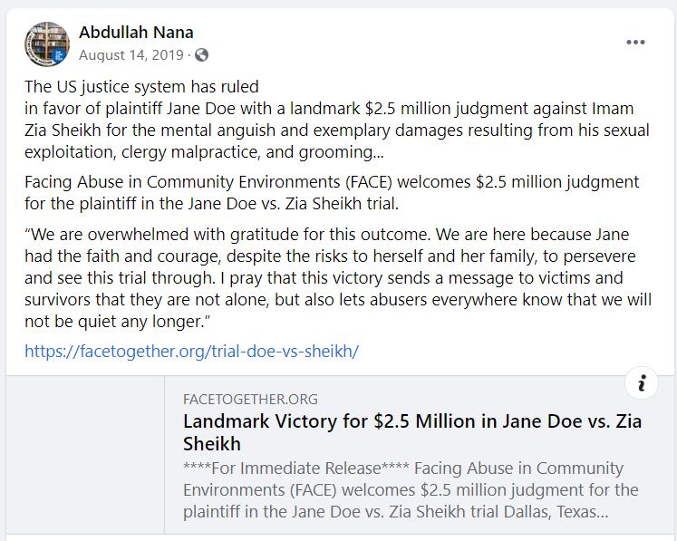Open the post options three-dot menu
This screenshot has height=541, width=677.
[x=635, y=43]
